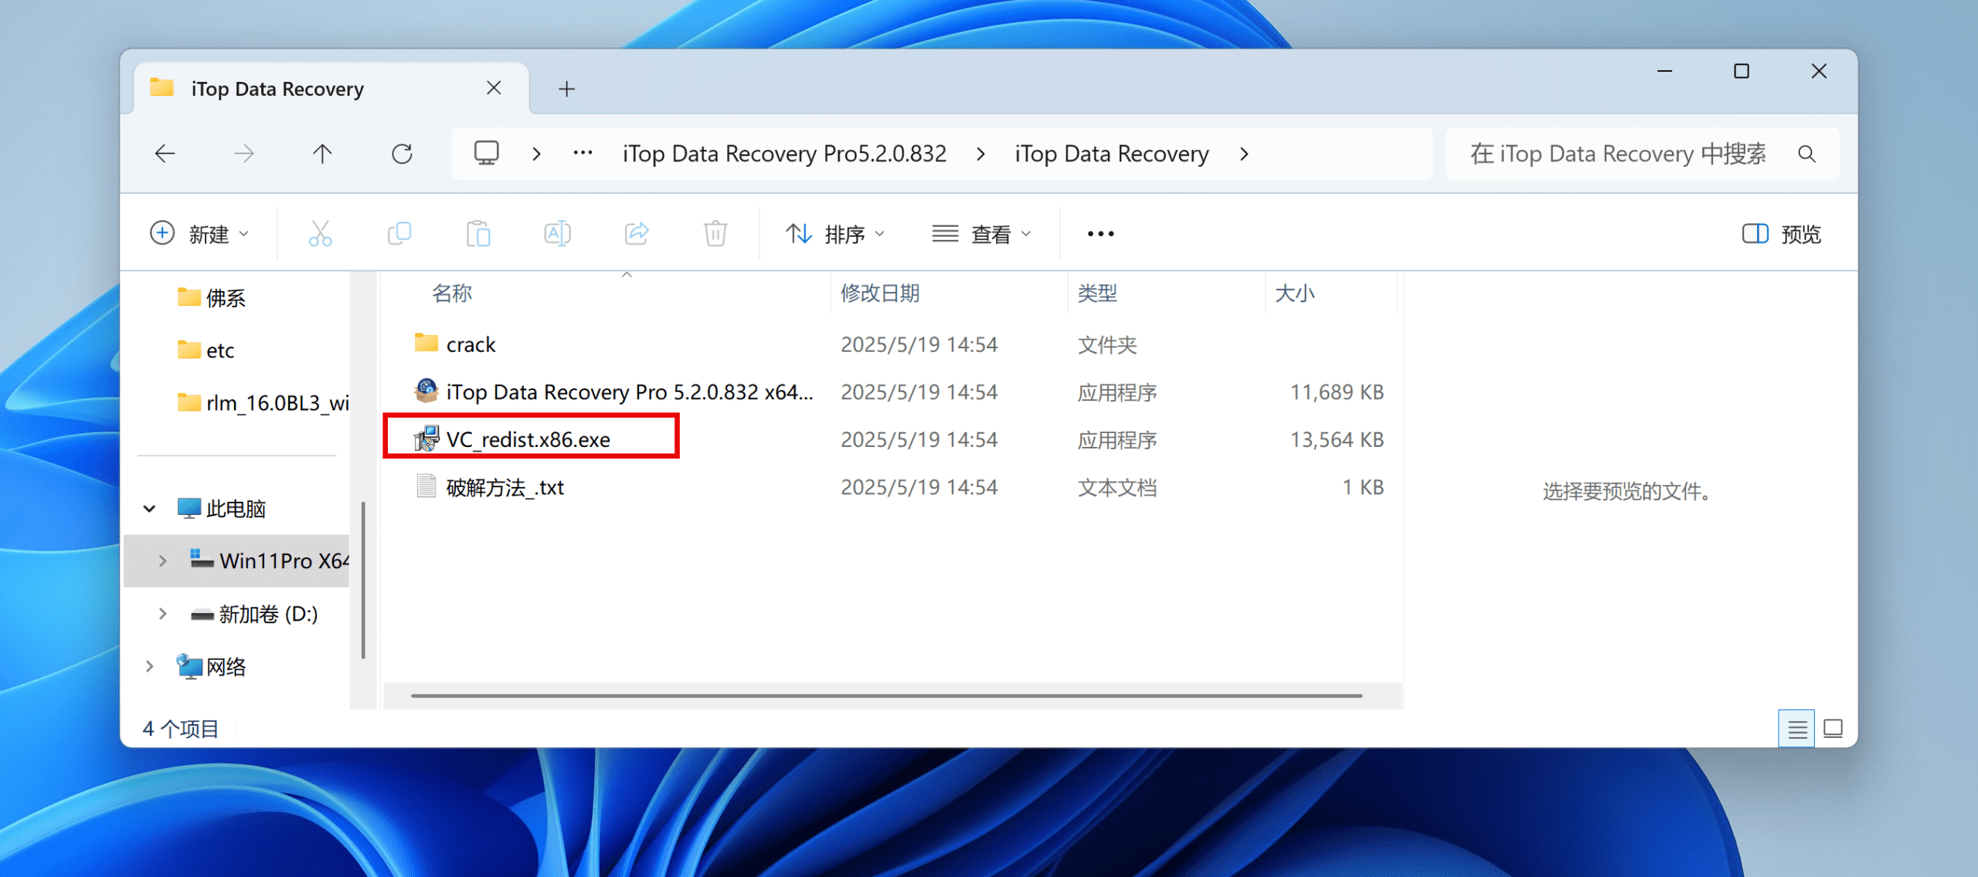Image resolution: width=1978 pixels, height=877 pixels.
Task: Open the 查看 view dropdown
Action: point(981,234)
